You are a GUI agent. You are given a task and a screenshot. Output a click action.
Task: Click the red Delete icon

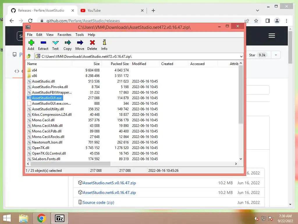92,43
